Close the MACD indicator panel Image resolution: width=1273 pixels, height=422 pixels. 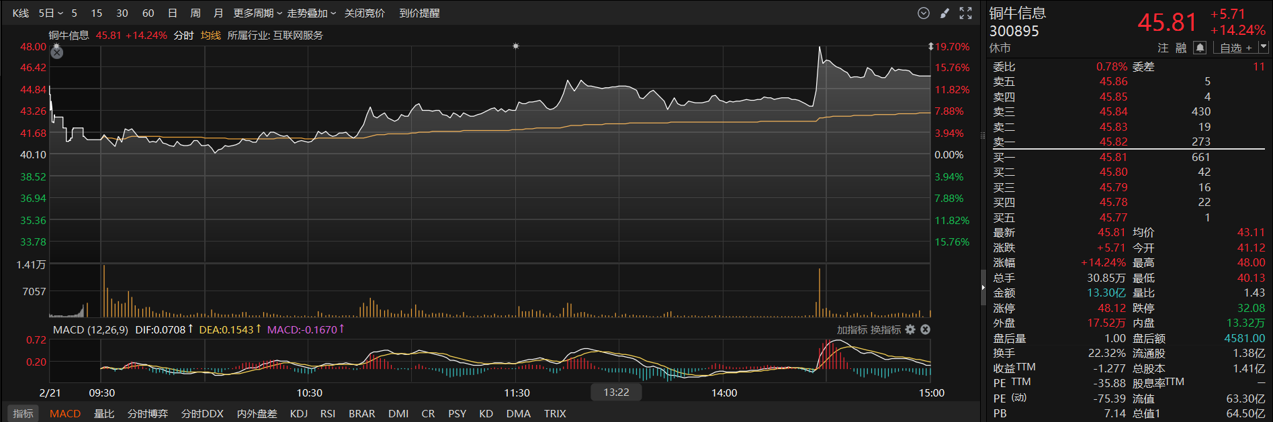coord(925,329)
